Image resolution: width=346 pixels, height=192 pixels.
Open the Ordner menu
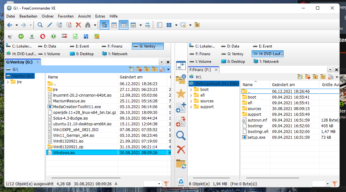tap(48, 16)
